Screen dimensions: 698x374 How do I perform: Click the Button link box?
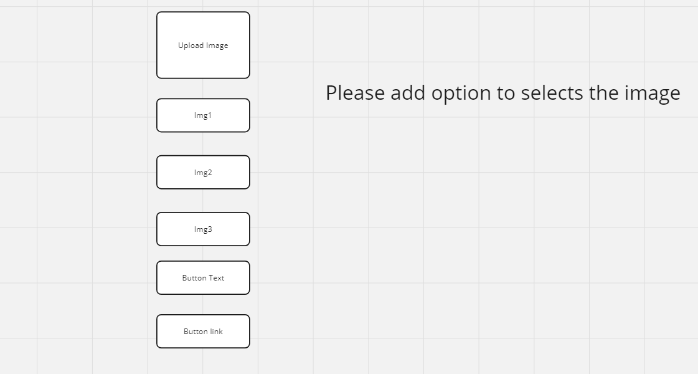[203, 331]
